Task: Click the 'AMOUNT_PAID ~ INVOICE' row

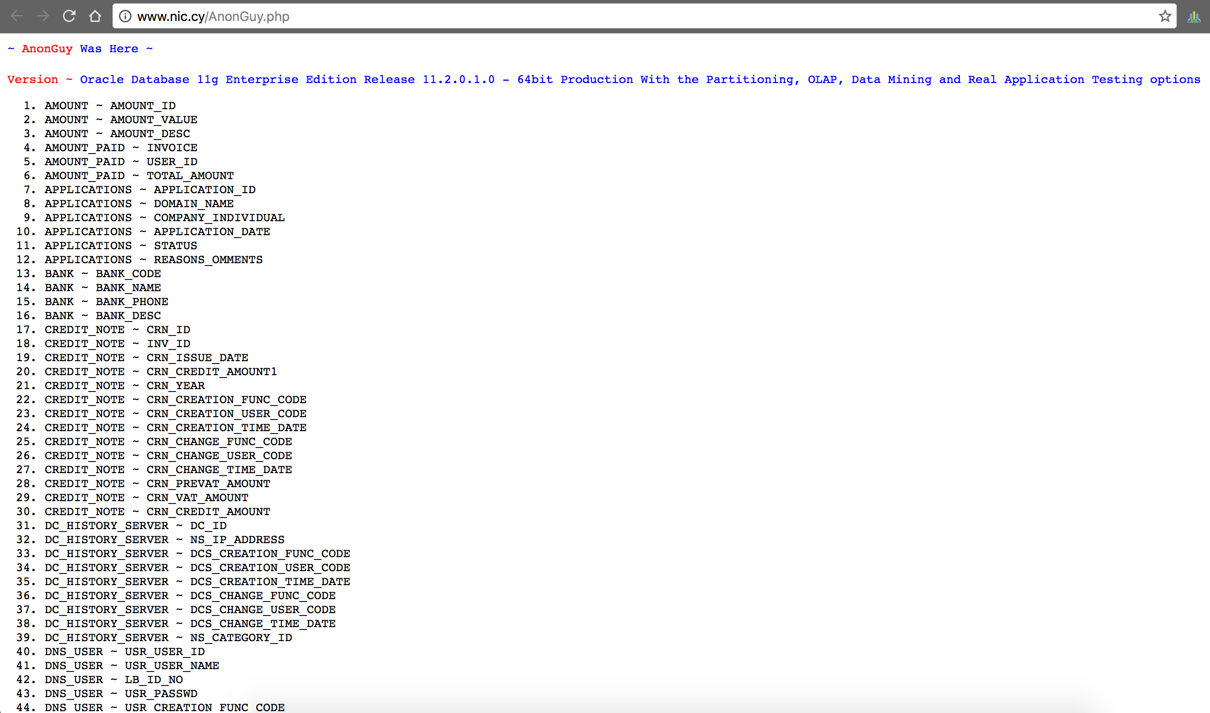Action: (x=121, y=147)
